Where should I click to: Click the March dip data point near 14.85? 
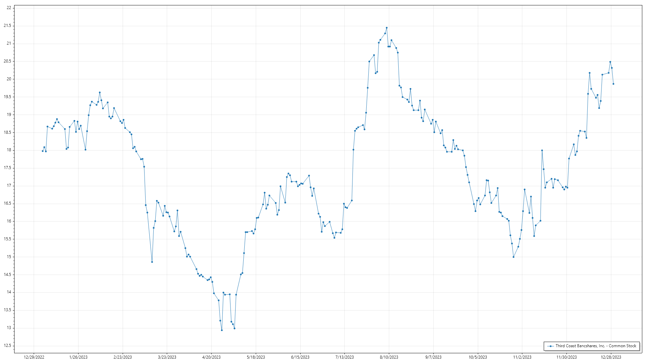152,262
